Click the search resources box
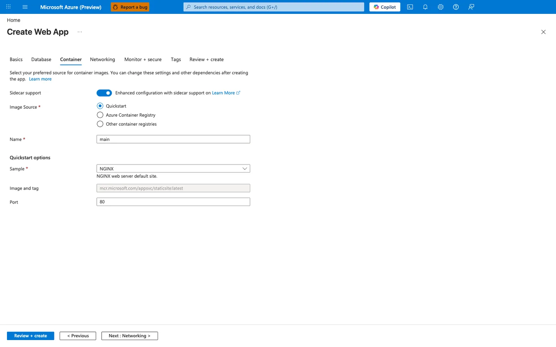Viewport: 556px width, 347px height. coord(274,7)
